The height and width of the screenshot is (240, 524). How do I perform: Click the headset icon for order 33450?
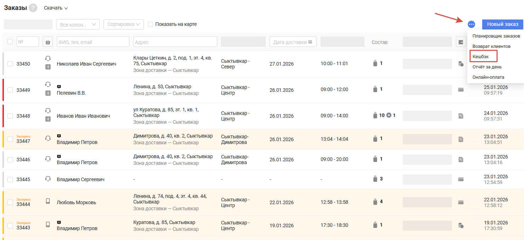click(48, 58)
